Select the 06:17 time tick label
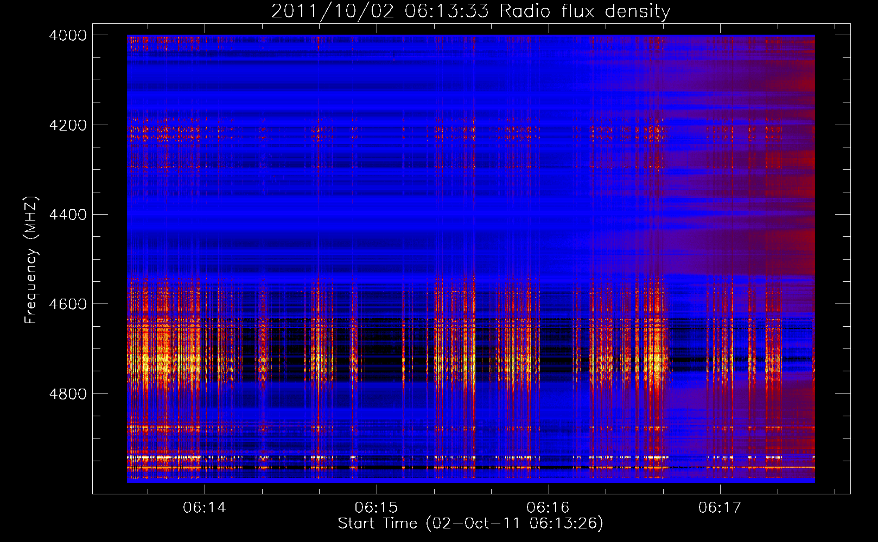 [x=720, y=508]
